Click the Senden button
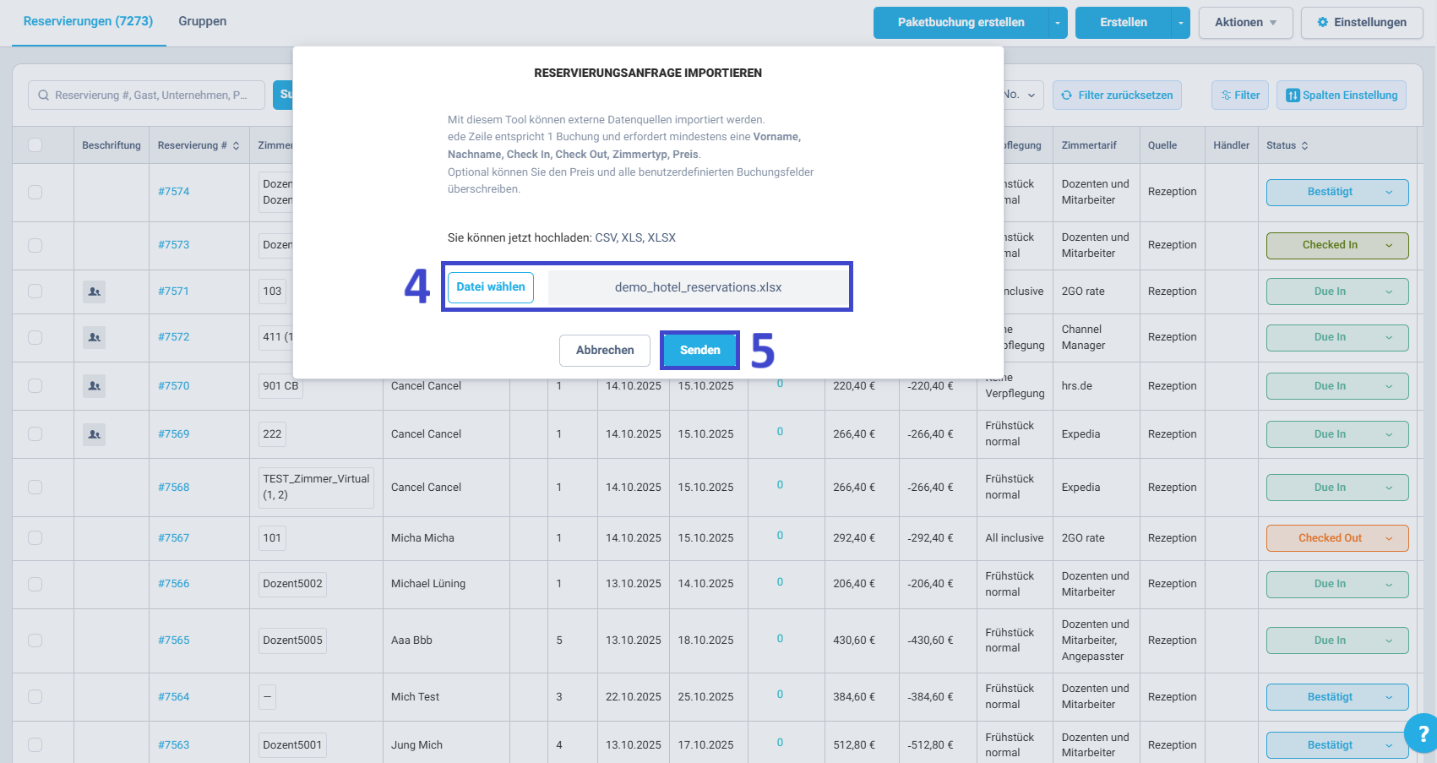This screenshot has width=1437, height=763. coord(699,350)
